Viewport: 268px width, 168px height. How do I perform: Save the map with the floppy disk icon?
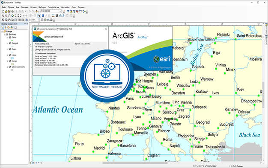pos(9,12)
